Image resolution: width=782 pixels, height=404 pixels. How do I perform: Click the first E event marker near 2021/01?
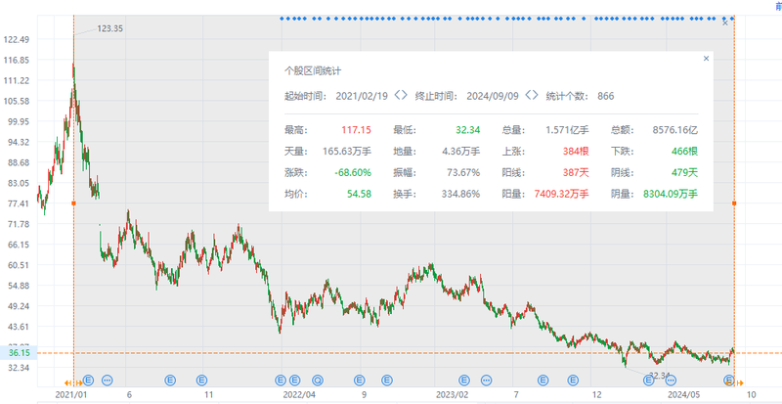click(87, 379)
